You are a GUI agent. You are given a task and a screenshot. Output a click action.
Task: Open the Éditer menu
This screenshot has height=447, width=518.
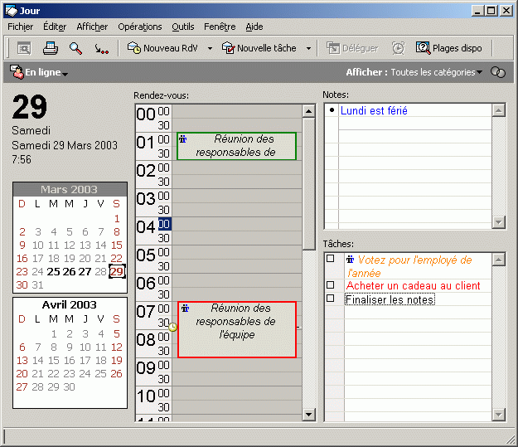[55, 27]
